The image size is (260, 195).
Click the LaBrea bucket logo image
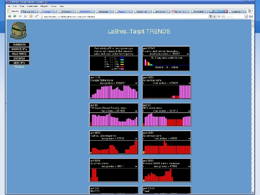(19, 31)
